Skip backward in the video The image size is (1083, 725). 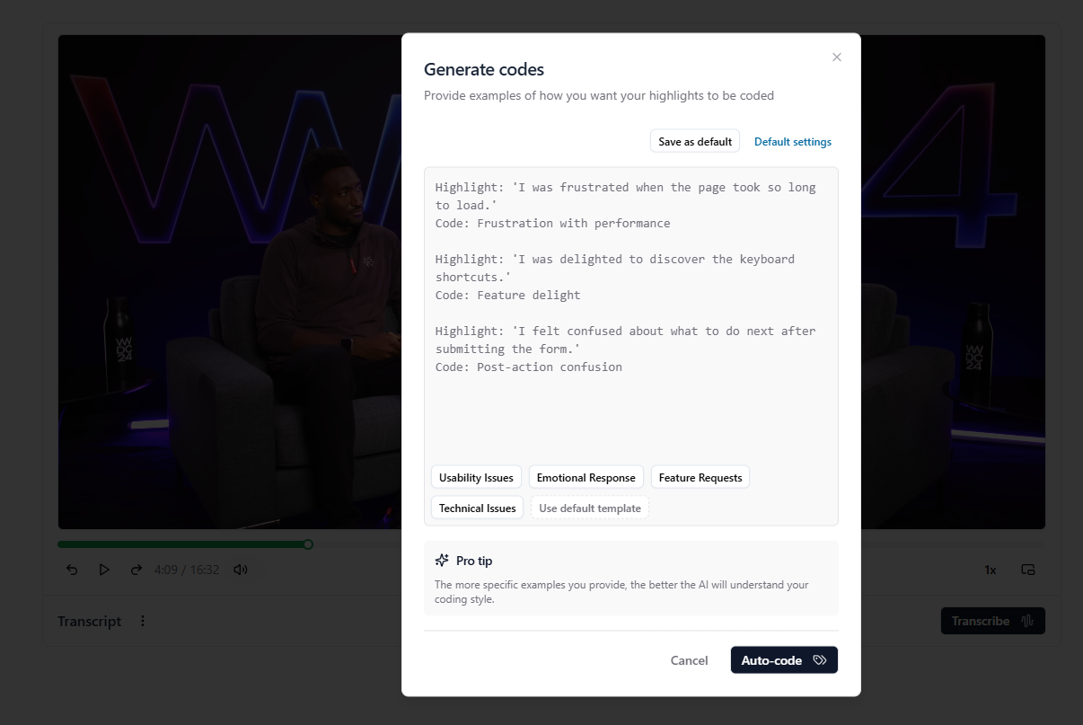click(72, 569)
